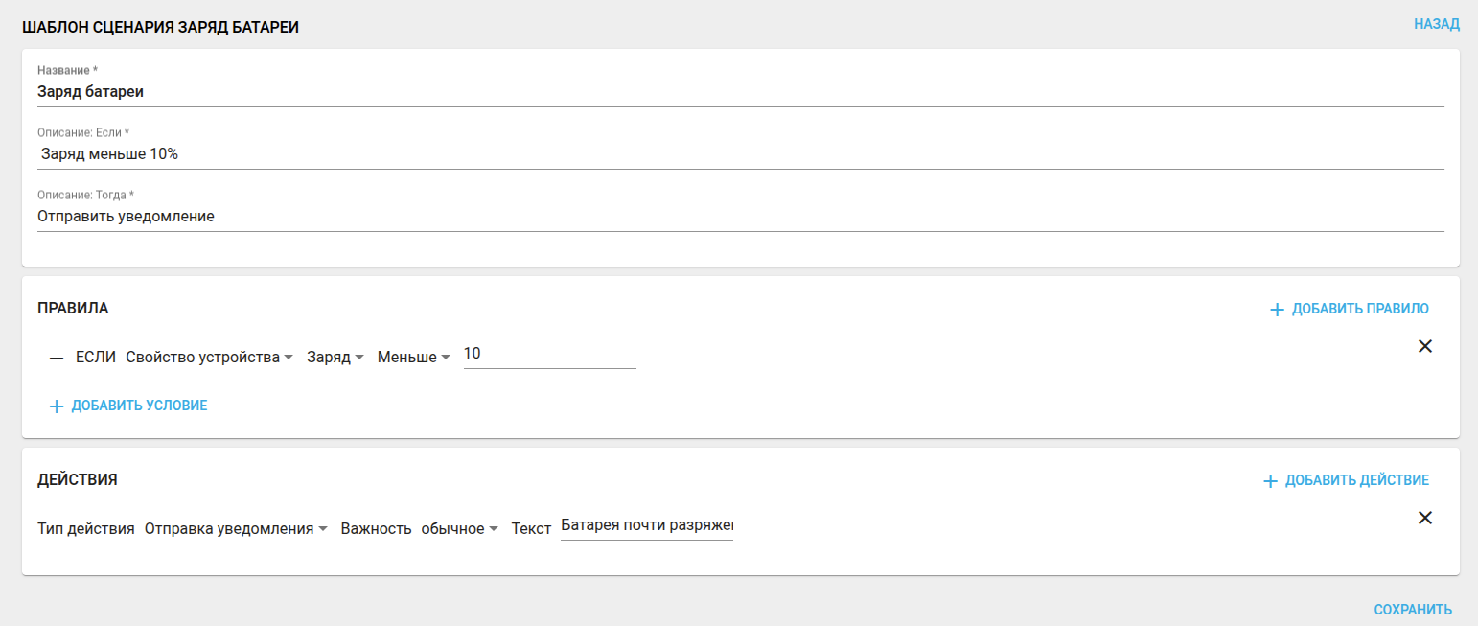Open the Отправка уведомления action type dropdown
The height and width of the screenshot is (626, 1478).
coord(236,529)
